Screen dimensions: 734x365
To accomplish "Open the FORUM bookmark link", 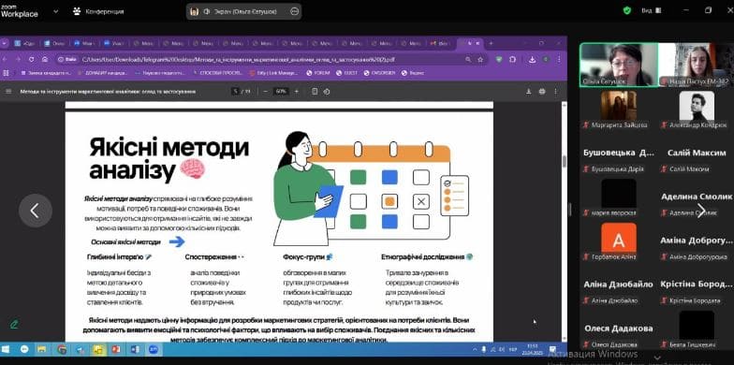I will 318,73.
